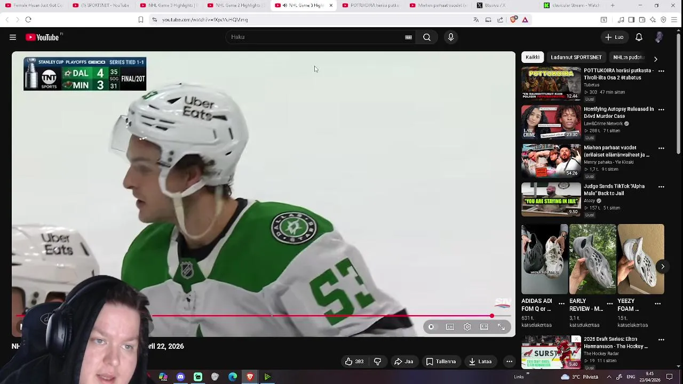Click the red playhead scrubber dot
Screen dimensions: 683x384
pos(491,316)
